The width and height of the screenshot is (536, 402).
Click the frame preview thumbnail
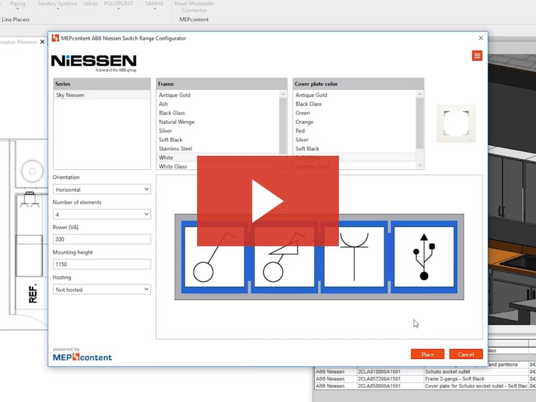[x=456, y=124]
